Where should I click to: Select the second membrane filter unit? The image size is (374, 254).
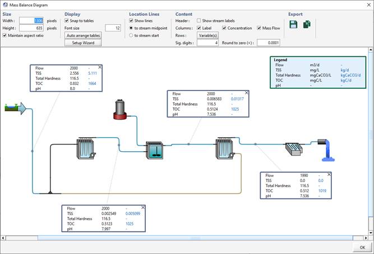coord(225,148)
